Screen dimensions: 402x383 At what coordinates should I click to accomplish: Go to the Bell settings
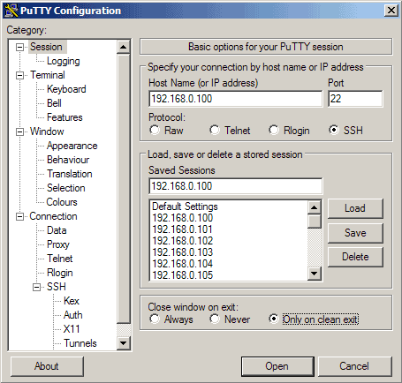point(54,103)
